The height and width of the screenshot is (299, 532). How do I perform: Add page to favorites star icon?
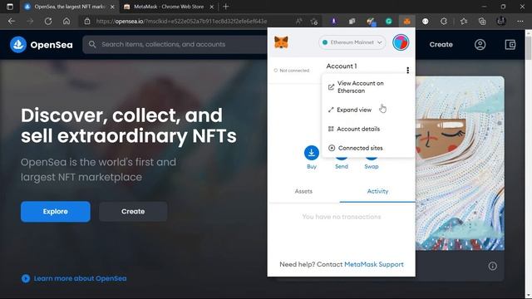[x=314, y=22]
